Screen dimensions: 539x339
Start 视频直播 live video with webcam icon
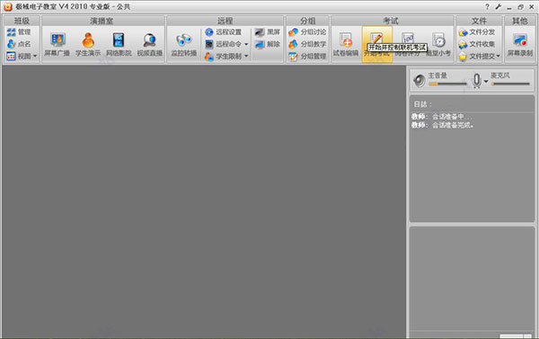coord(149,45)
